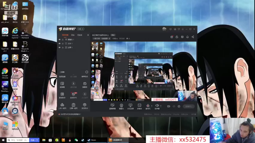Open settings gear beside the start button
The width and height of the screenshot is (255, 143).
[x=179, y=106]
